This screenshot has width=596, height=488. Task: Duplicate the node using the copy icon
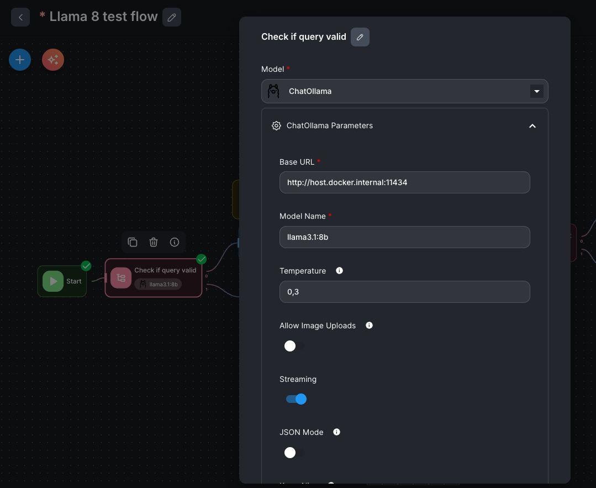point(133,242)
